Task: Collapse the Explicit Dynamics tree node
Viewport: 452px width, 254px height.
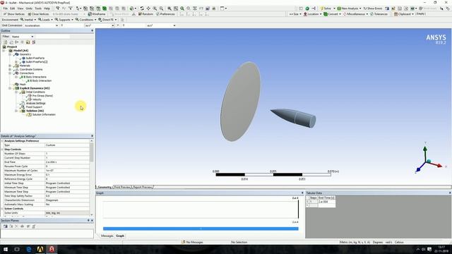Action: point(10,88)
